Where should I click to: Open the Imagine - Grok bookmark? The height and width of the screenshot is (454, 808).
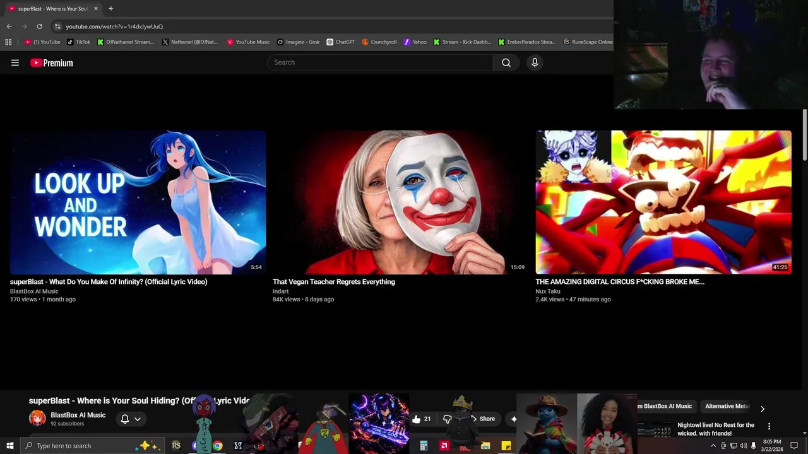(x=299, y=42)
